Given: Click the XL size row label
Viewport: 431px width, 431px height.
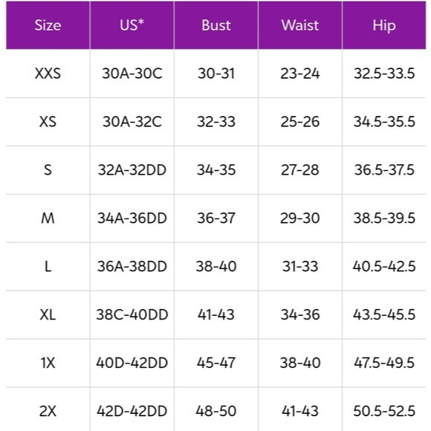Looking at the screenshot, I should 48,315.
